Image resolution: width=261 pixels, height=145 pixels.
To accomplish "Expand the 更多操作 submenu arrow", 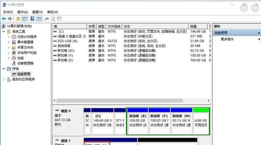I will point(259,39).
